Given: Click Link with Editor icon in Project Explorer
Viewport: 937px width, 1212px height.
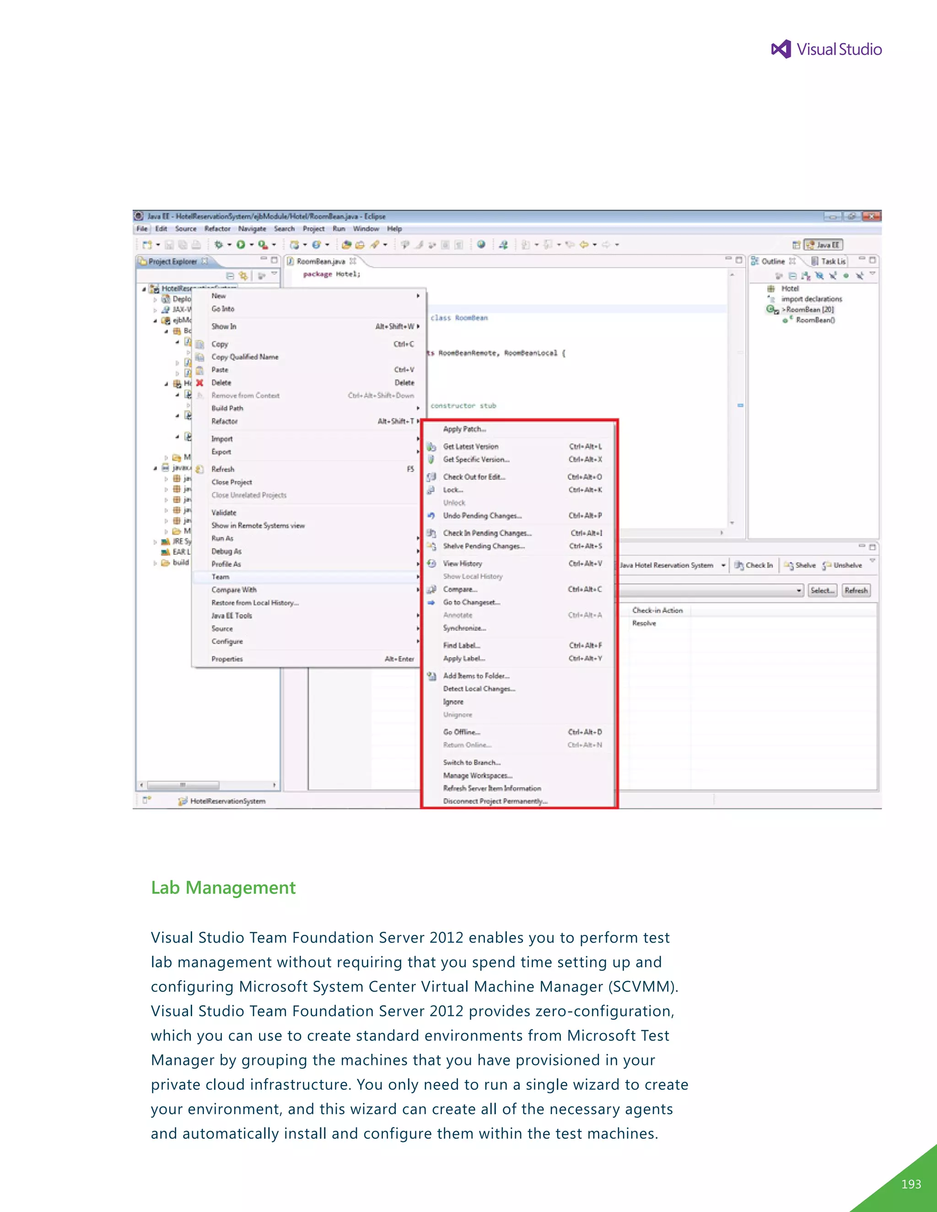Looking at the screenshot, I should 243,275.
